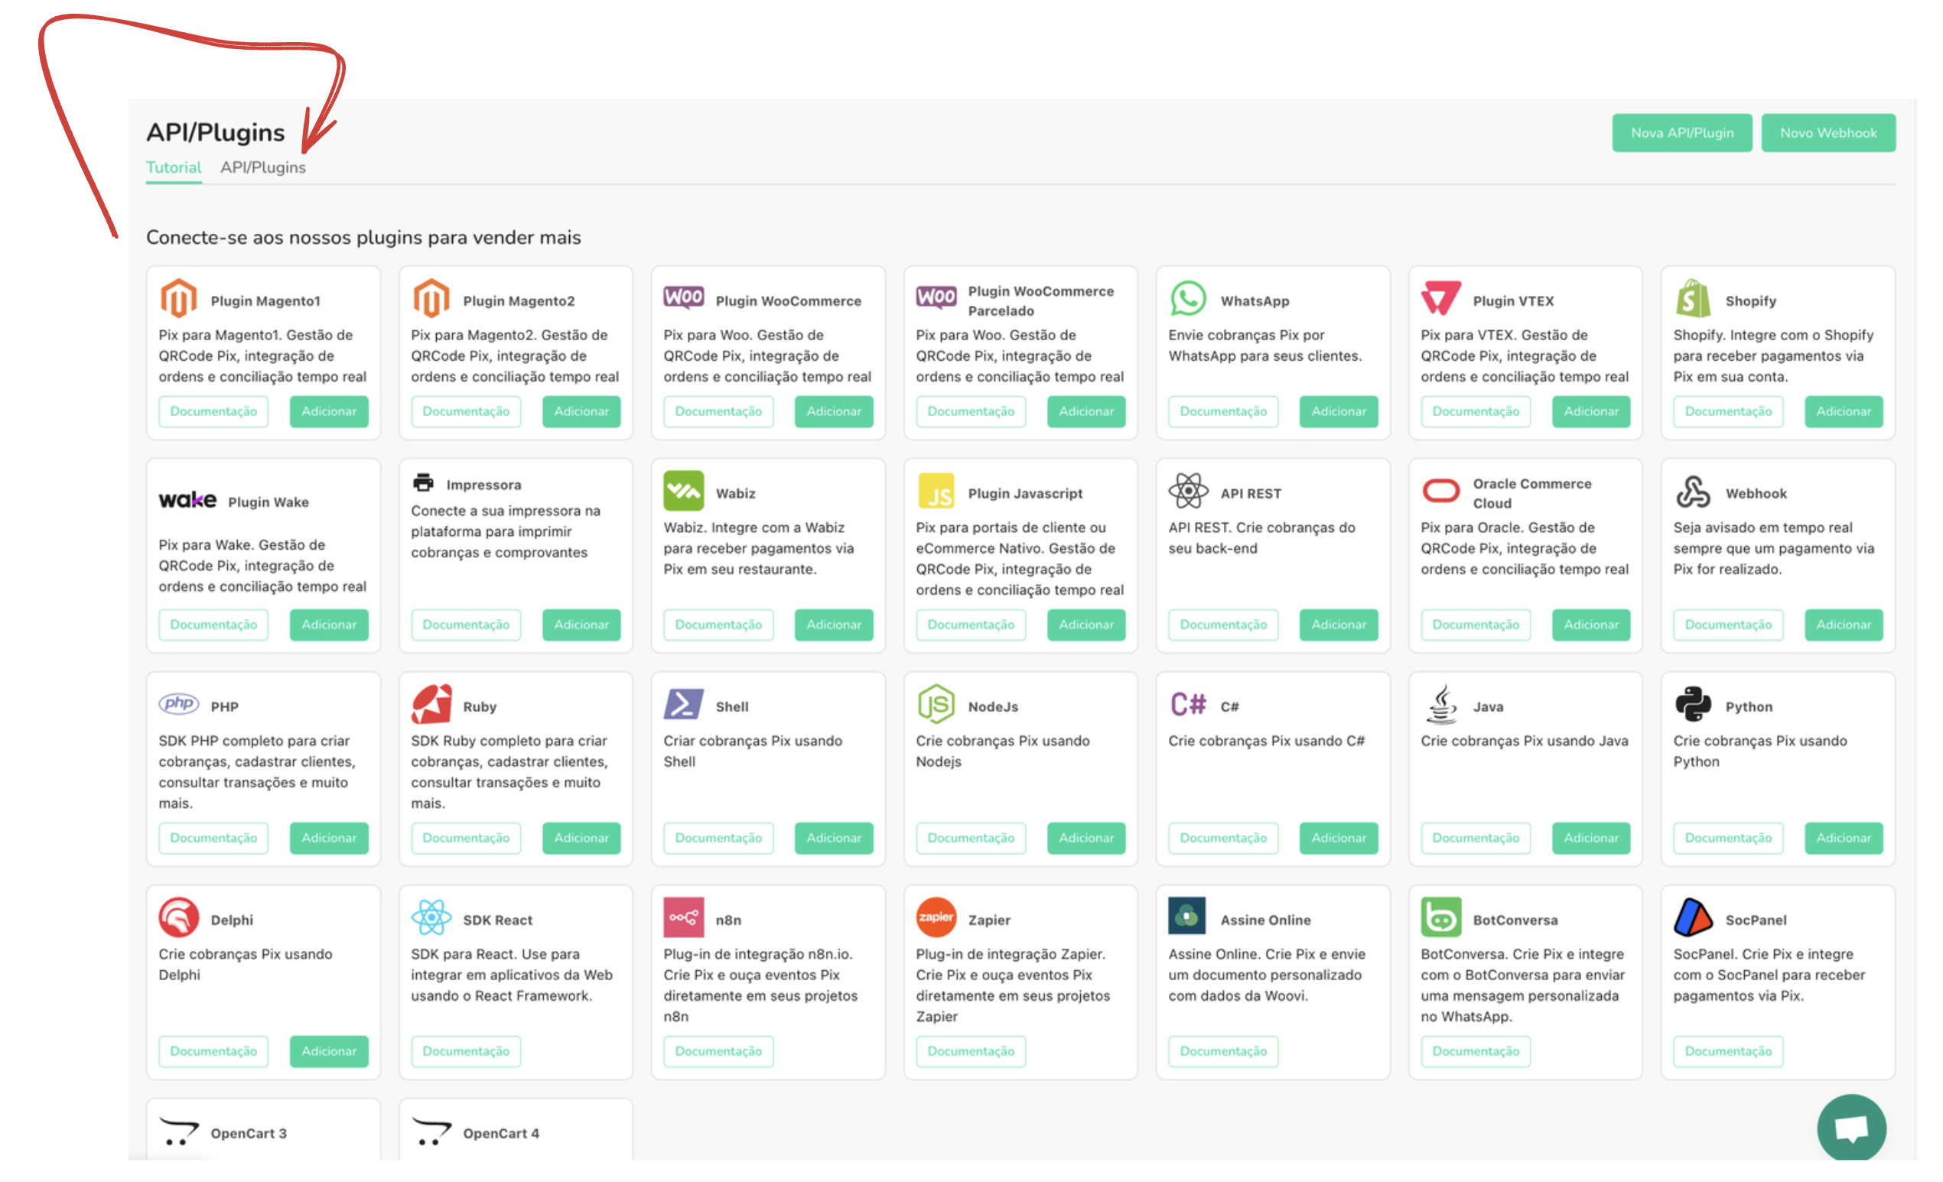This screenshot has width=1943, height=1182.
Task: Click Adicionar on the Java card
Action: pyautogui.click(x=1590, y=838)
